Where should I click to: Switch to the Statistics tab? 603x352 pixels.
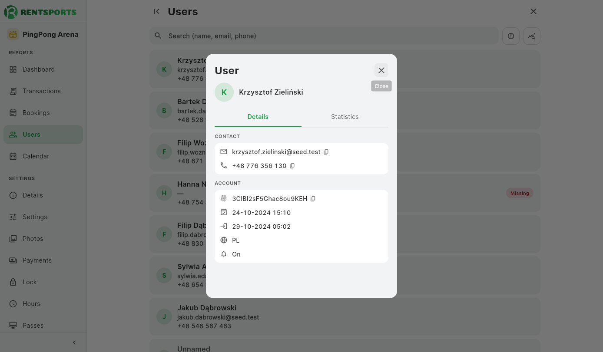(345, 117)
